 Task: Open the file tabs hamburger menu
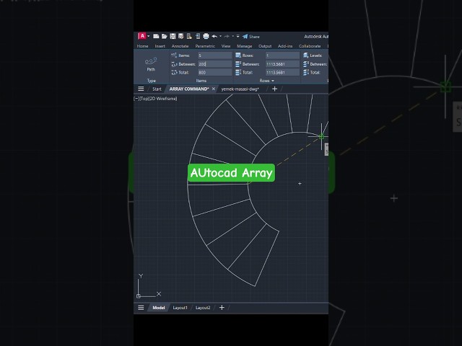pyautogui.click(x=141, y=89)
